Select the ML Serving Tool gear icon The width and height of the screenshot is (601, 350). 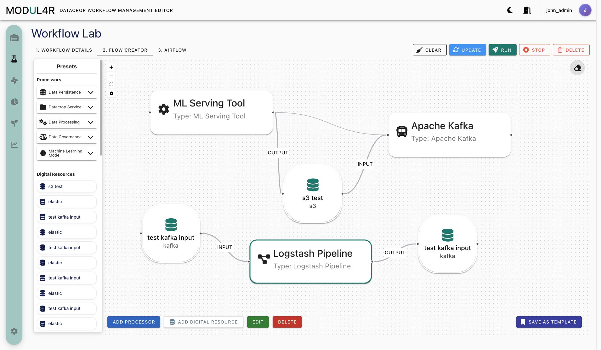(163, 109)
